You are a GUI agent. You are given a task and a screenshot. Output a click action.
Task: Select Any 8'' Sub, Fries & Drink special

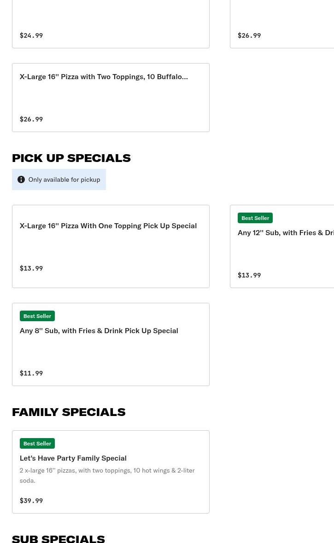click(x=99, y=330)
